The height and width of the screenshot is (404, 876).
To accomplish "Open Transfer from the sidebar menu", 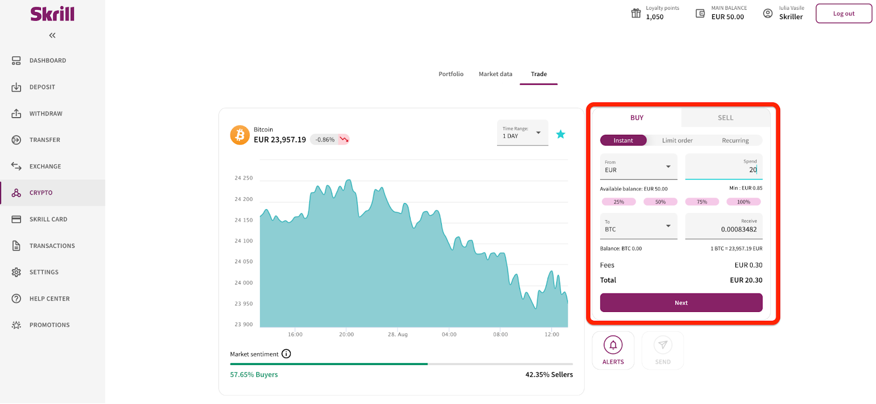I will pyautogui.click(x=53, y=140).
